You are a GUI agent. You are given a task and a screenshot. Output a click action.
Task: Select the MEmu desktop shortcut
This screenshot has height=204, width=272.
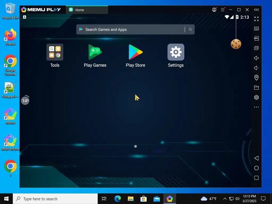click(x=10, y=116)
